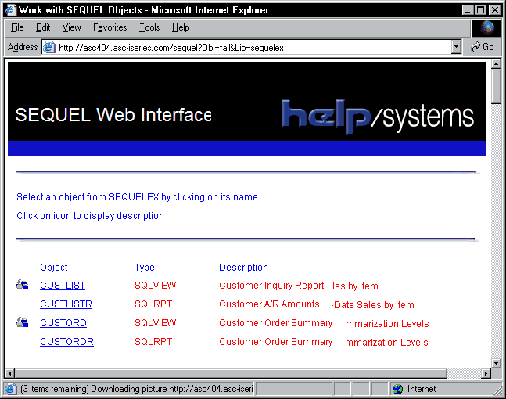506x399 pixels.
Task: Open the Favorites menu
Action: 109,27
